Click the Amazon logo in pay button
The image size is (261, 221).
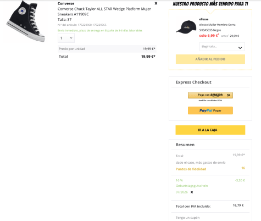click(x=216, y=95)
